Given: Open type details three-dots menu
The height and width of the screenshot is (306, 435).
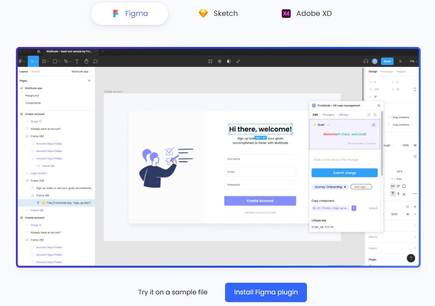Looking at the screenshot, I should click(x=415, y=194).
